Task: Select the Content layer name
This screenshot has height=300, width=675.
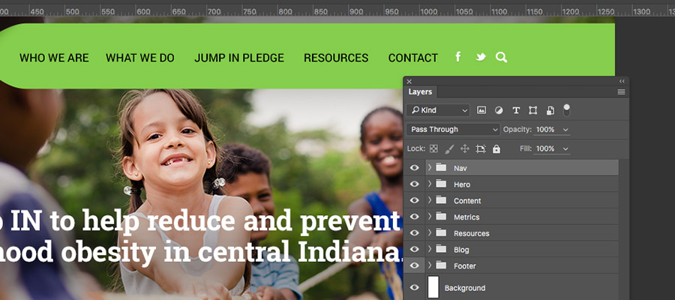Action: (467, 201)
